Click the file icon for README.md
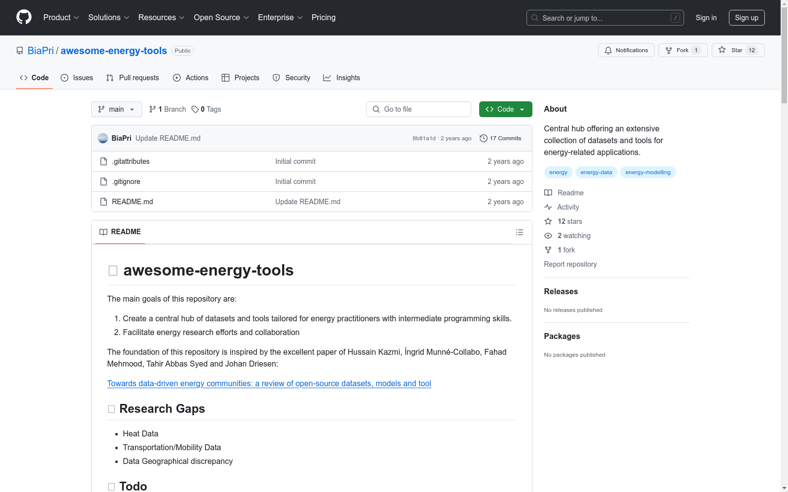Viewport: 788px width, 492px height. [103, 202]
